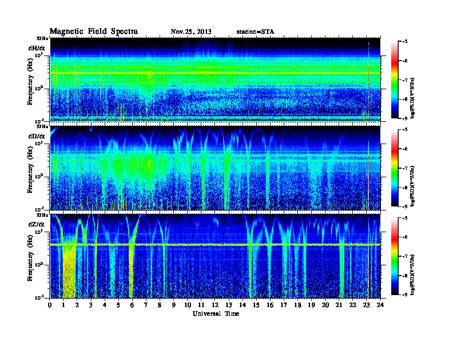The image size is (453, 350).
Task: Click the dH/dt spectrogram color bar
Action: click(394, 79)
